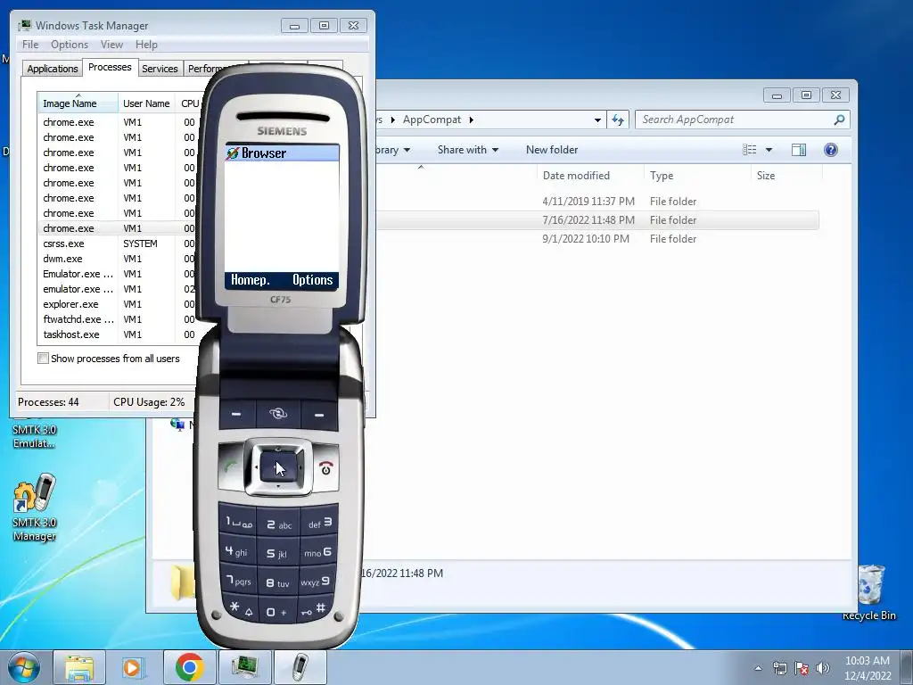Select the folder dated 4/11/2019 11:37 PM
The width and height of the screenshot is (913, 685).
pos(597,202)
